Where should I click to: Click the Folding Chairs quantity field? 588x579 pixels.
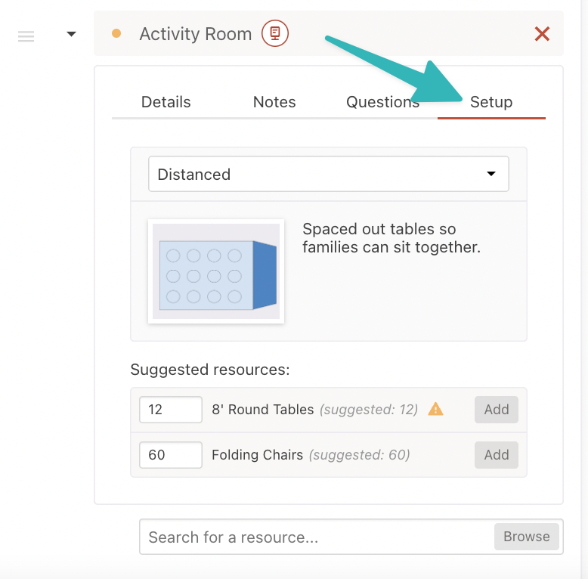click(171, 455)
